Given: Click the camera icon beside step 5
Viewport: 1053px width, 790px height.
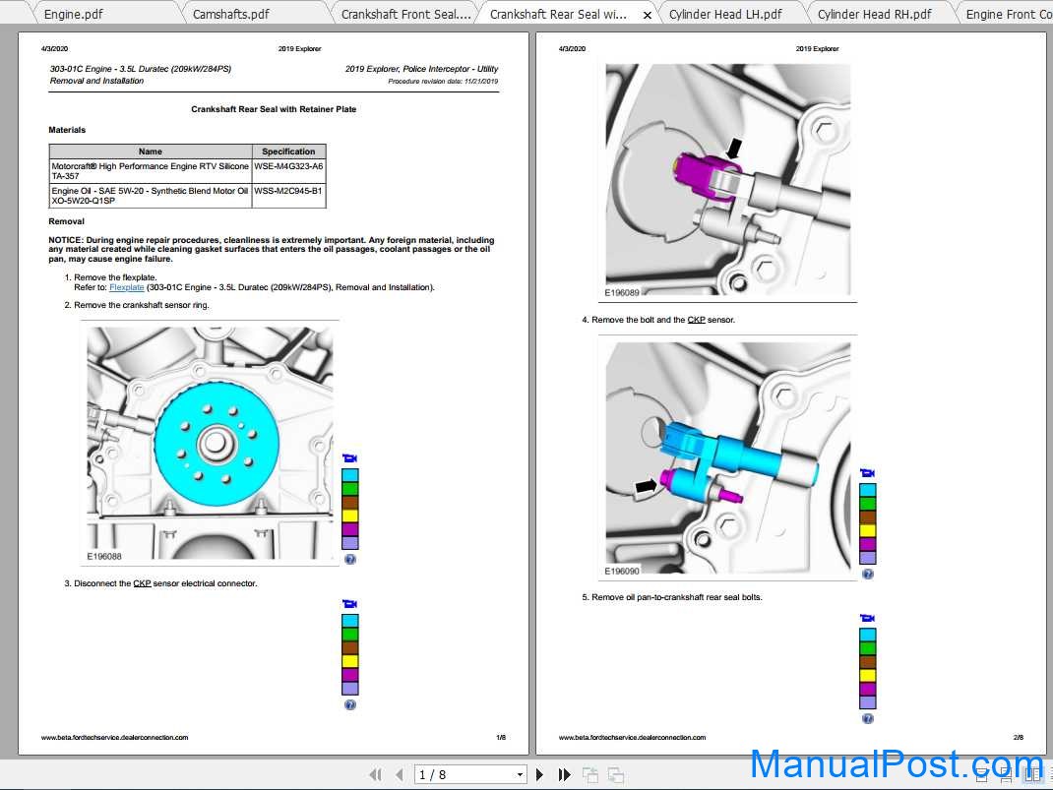Looking at the screenshot, I should [868, 618].
